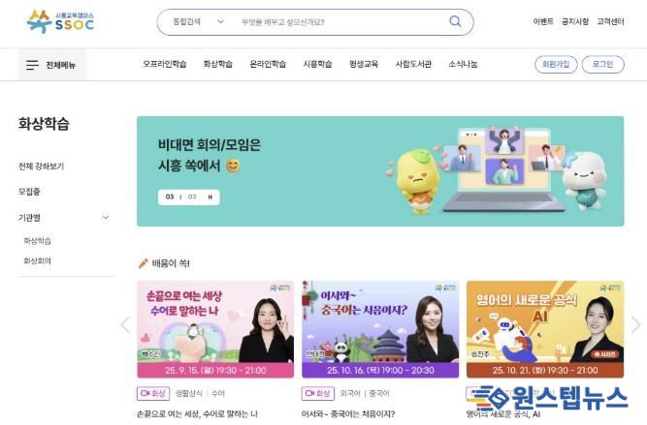The height and width of the screenshot is (425, 647).
Task: Click the SSOC logo
Action: (x=61, y=22)
